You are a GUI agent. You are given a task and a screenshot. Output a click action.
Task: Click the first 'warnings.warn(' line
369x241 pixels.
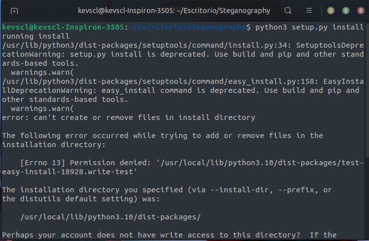[42, 72]
